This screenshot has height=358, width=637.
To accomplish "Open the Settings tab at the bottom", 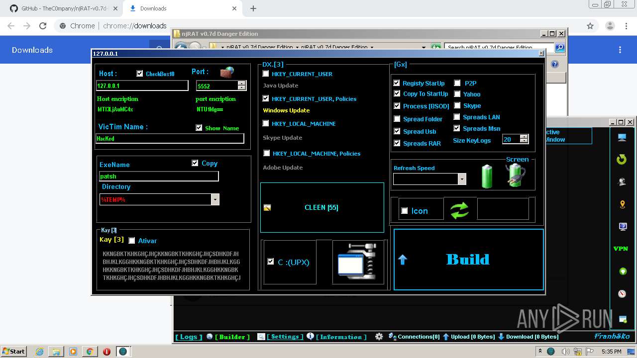I will pyautogui.click(x=285, y=337).
